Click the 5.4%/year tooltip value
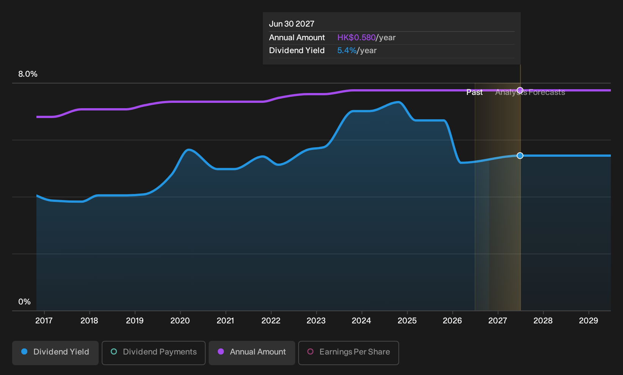This screenshot has height=375, width=623. 357,50
